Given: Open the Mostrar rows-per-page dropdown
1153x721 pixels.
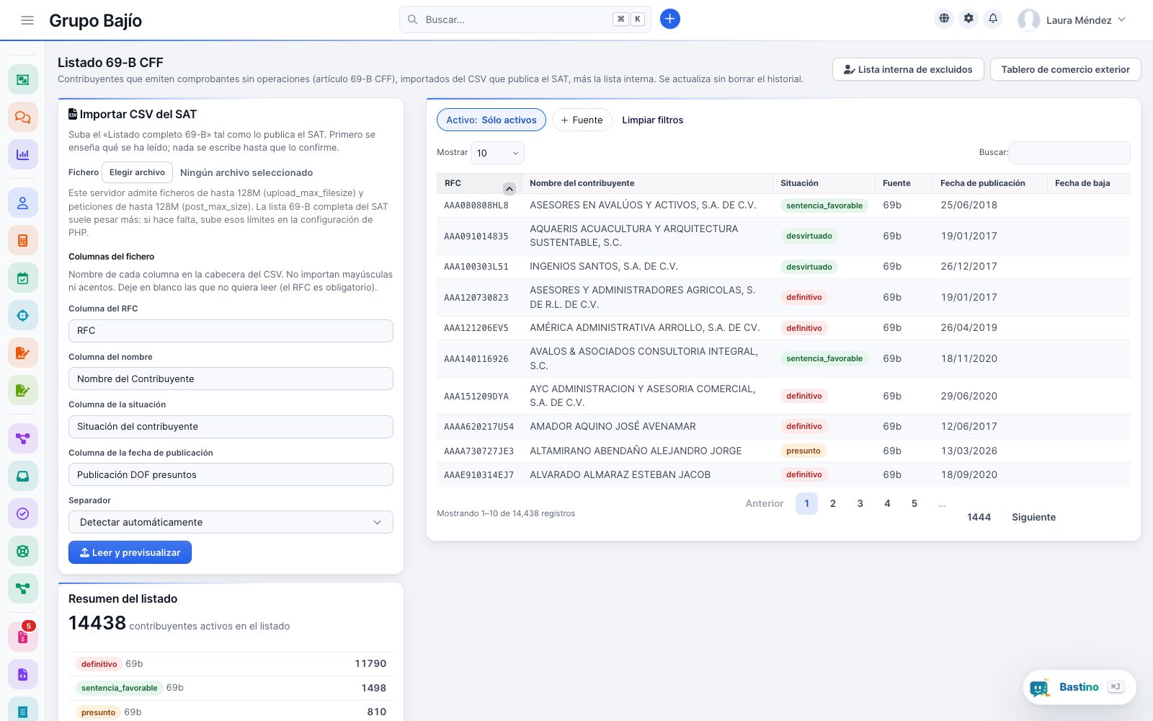Looking at the screenshot, I should pyautogui.click(x=497, y=153).
